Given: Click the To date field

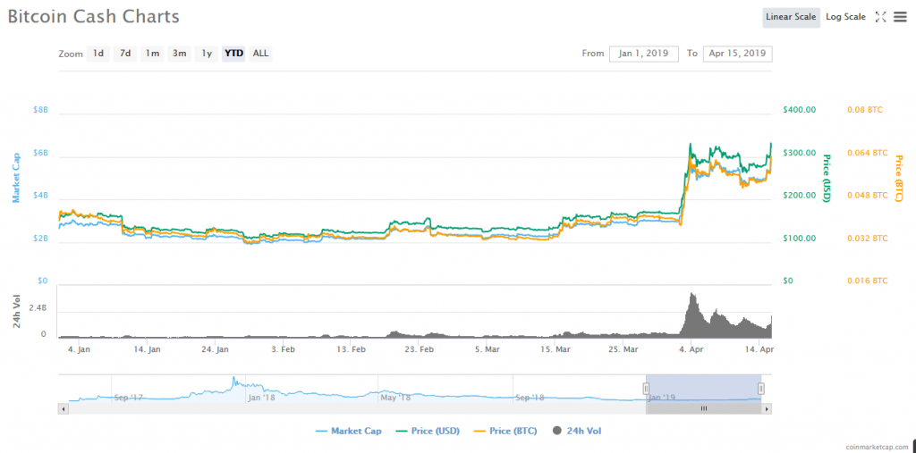Looking at the screenshot, I should click(x=738, y=54).
